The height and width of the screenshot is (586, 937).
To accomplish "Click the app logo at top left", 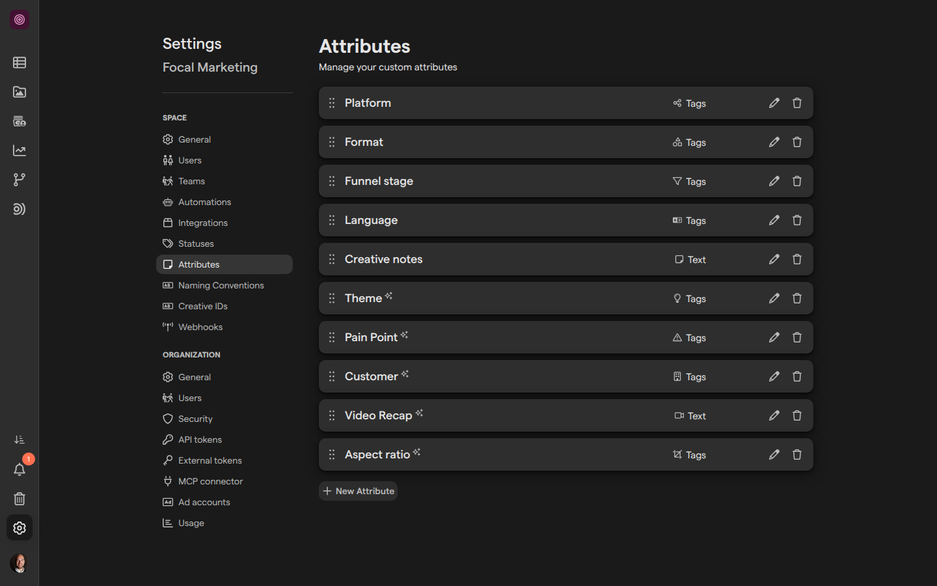I will 20,20.
